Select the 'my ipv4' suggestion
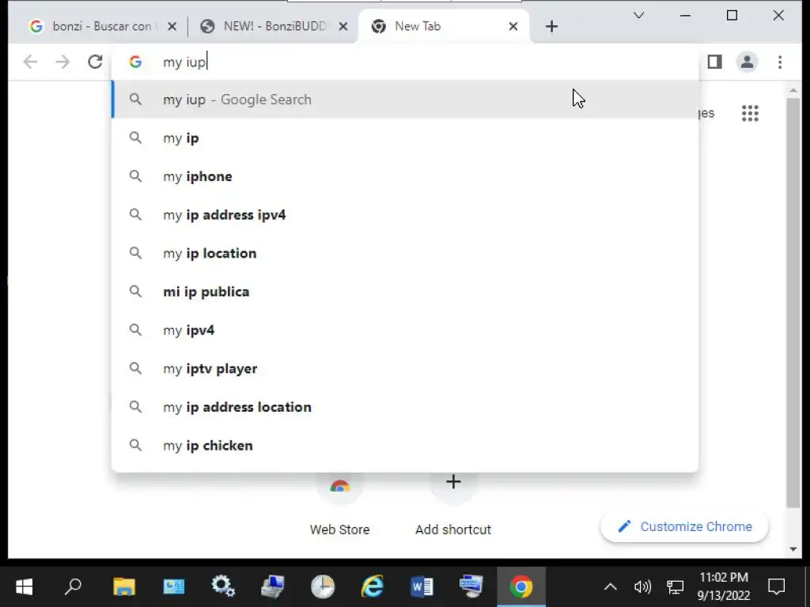The height and width of the screenshot is (607, 810). (x=405, y=330)
